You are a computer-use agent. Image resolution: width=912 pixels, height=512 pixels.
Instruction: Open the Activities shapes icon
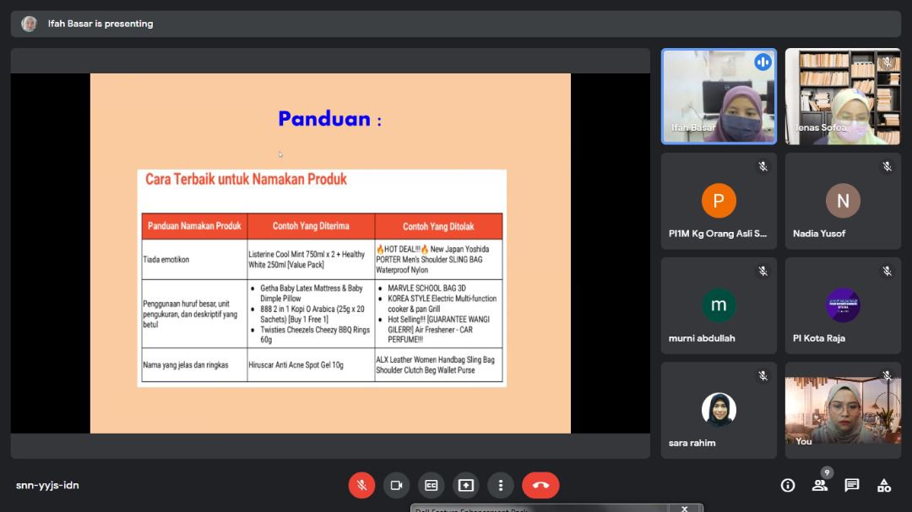coord(884,485)
